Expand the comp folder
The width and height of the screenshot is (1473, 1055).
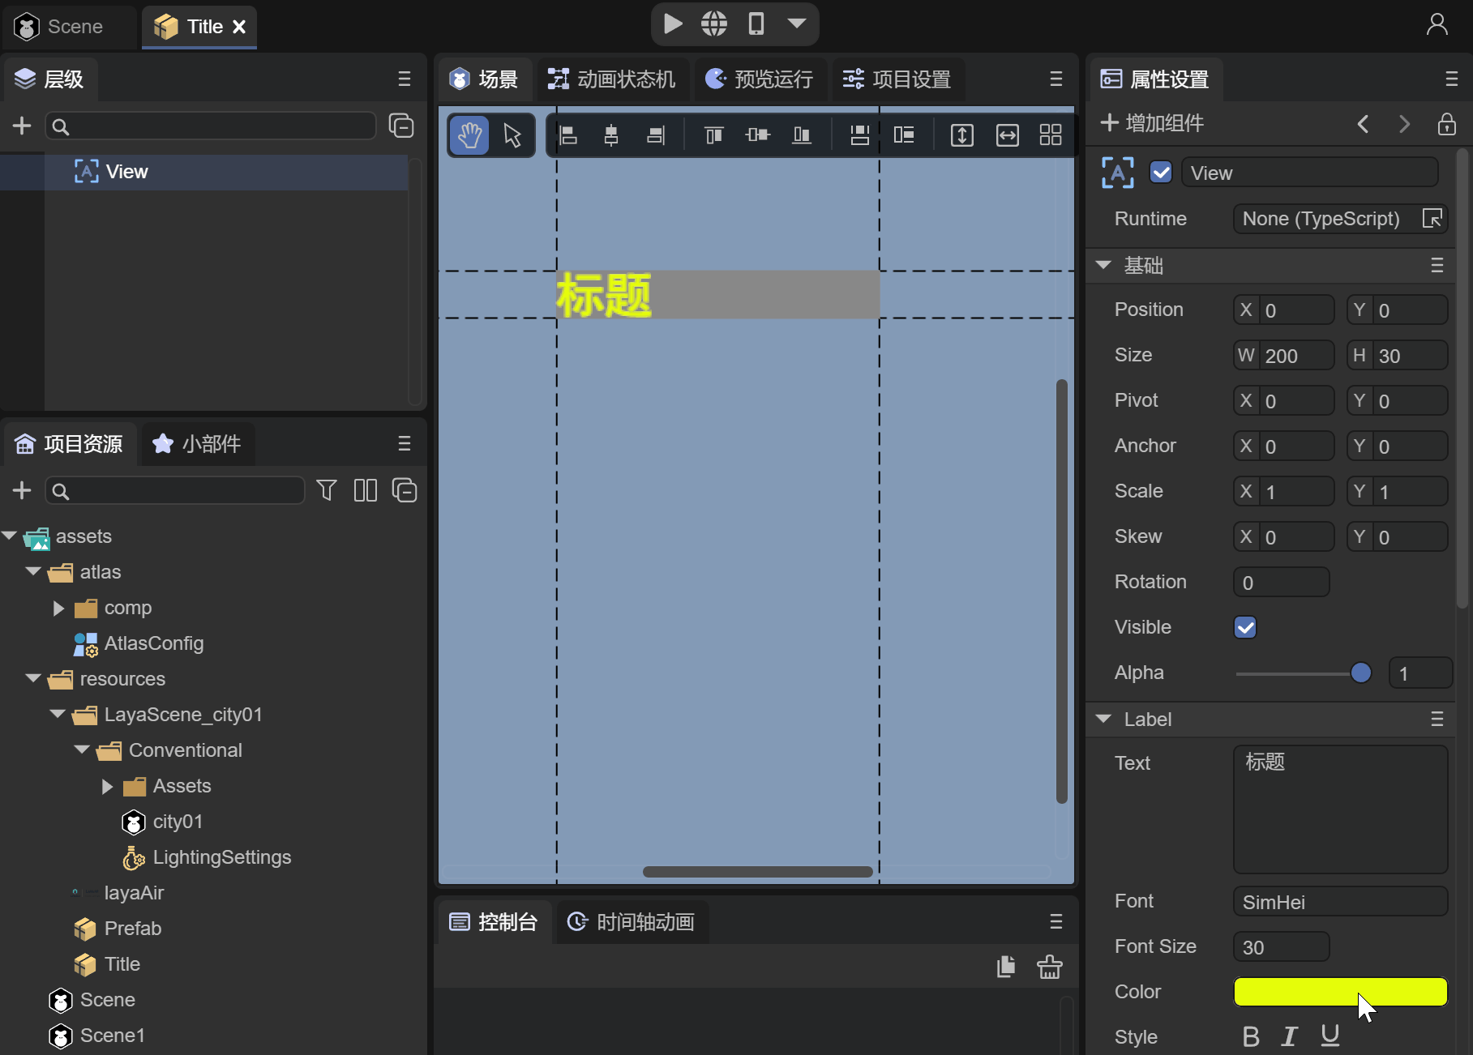[x=58, y=608]
